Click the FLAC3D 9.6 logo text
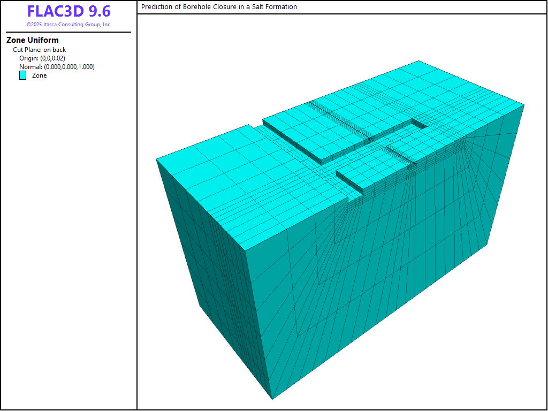 68,12
